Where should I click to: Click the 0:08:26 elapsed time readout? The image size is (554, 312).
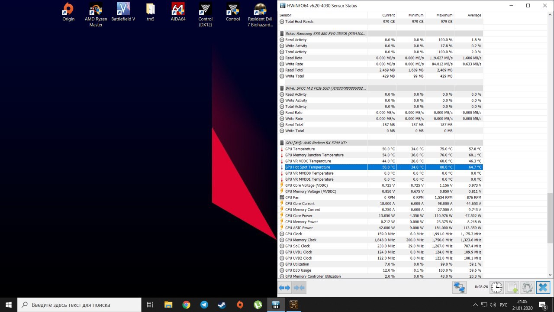(481, 286)
